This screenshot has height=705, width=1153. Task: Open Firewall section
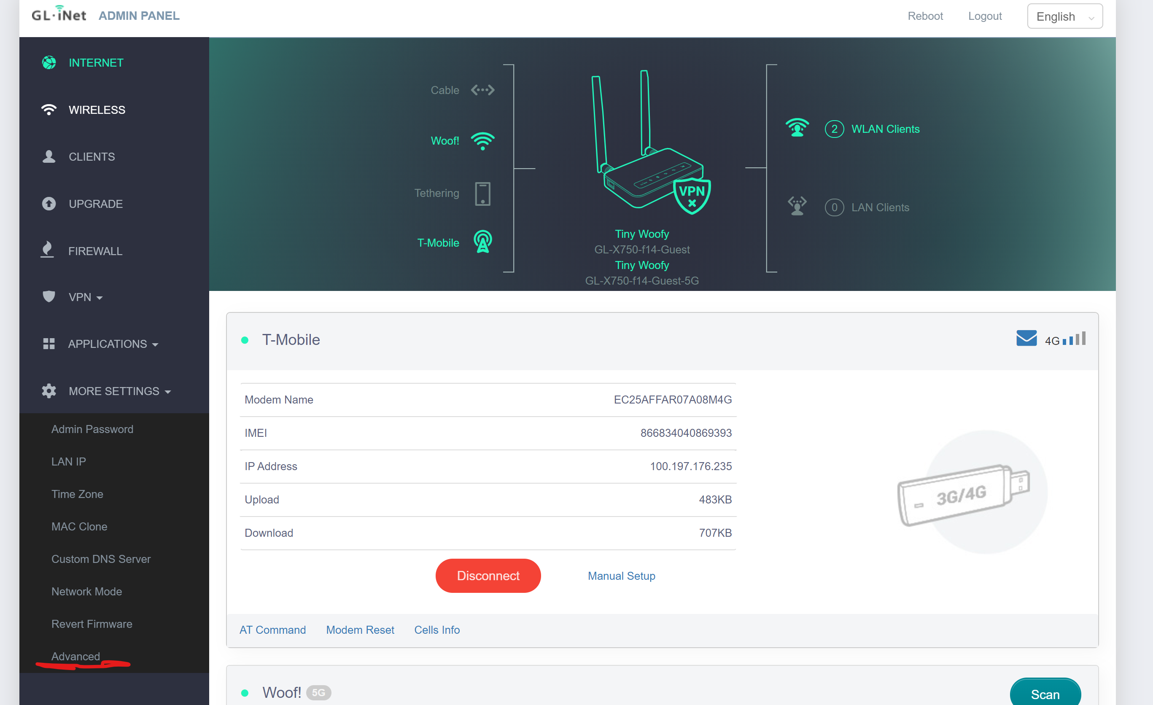point(95,251)
